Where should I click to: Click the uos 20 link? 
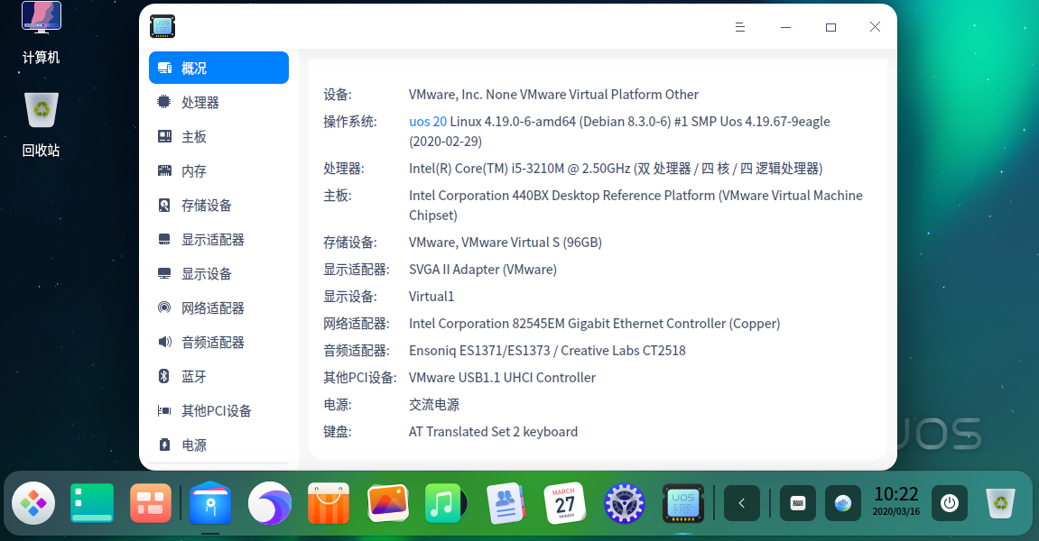coord(427,121)
